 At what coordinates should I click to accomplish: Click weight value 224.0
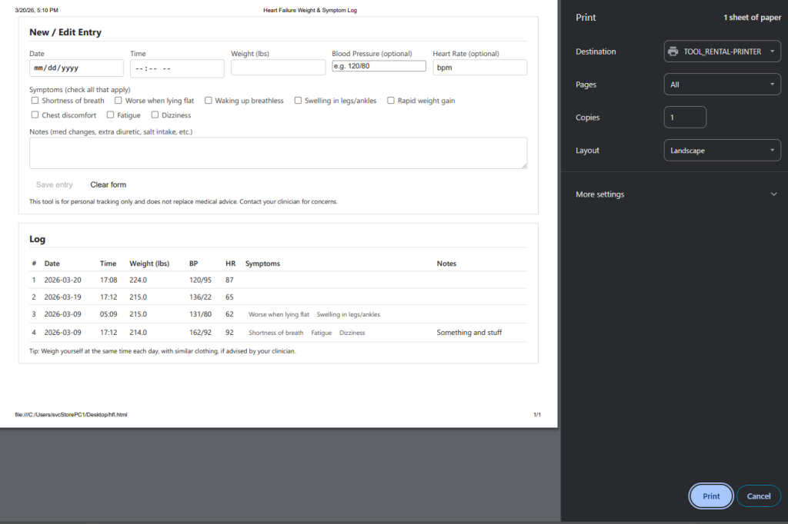pyautogui.click(x=139, y=280)
